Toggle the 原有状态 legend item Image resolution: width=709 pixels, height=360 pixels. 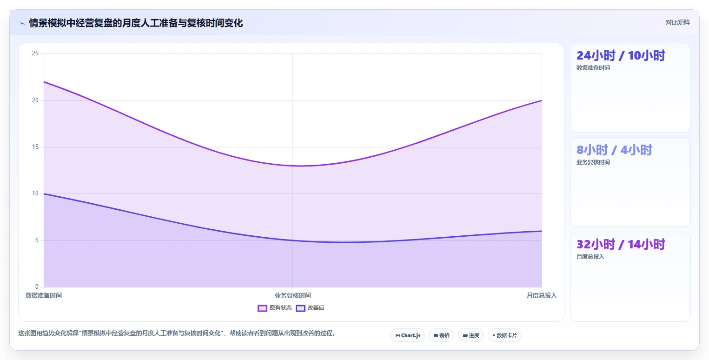click(275, 308)
